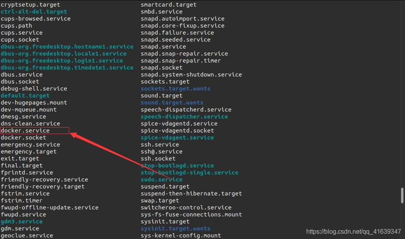Select dbus-org.freedesktop.login1.service entry
The height and width of the screenshot is (239, 405).
(x=62, y=61)
